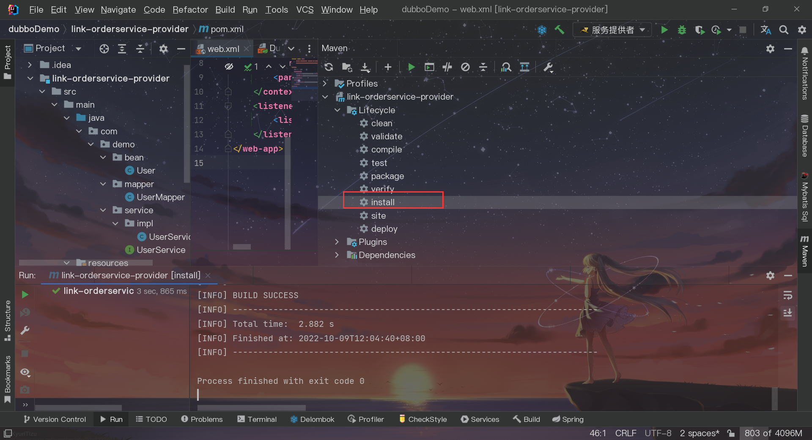Expand the Plugins node in Maven
Screen dimensions: 812x440
click(x=337, y=242)
